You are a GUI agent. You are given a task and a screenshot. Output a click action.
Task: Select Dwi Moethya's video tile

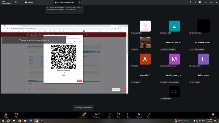(174, 92)
